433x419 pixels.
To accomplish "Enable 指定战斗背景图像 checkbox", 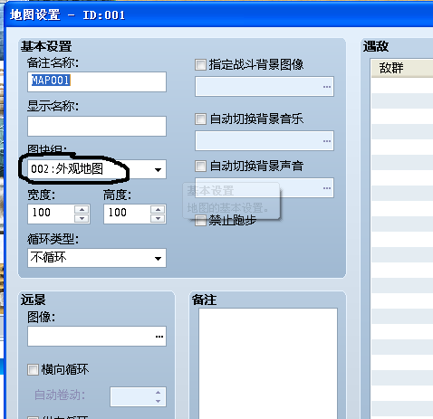I will coord(200,65).
